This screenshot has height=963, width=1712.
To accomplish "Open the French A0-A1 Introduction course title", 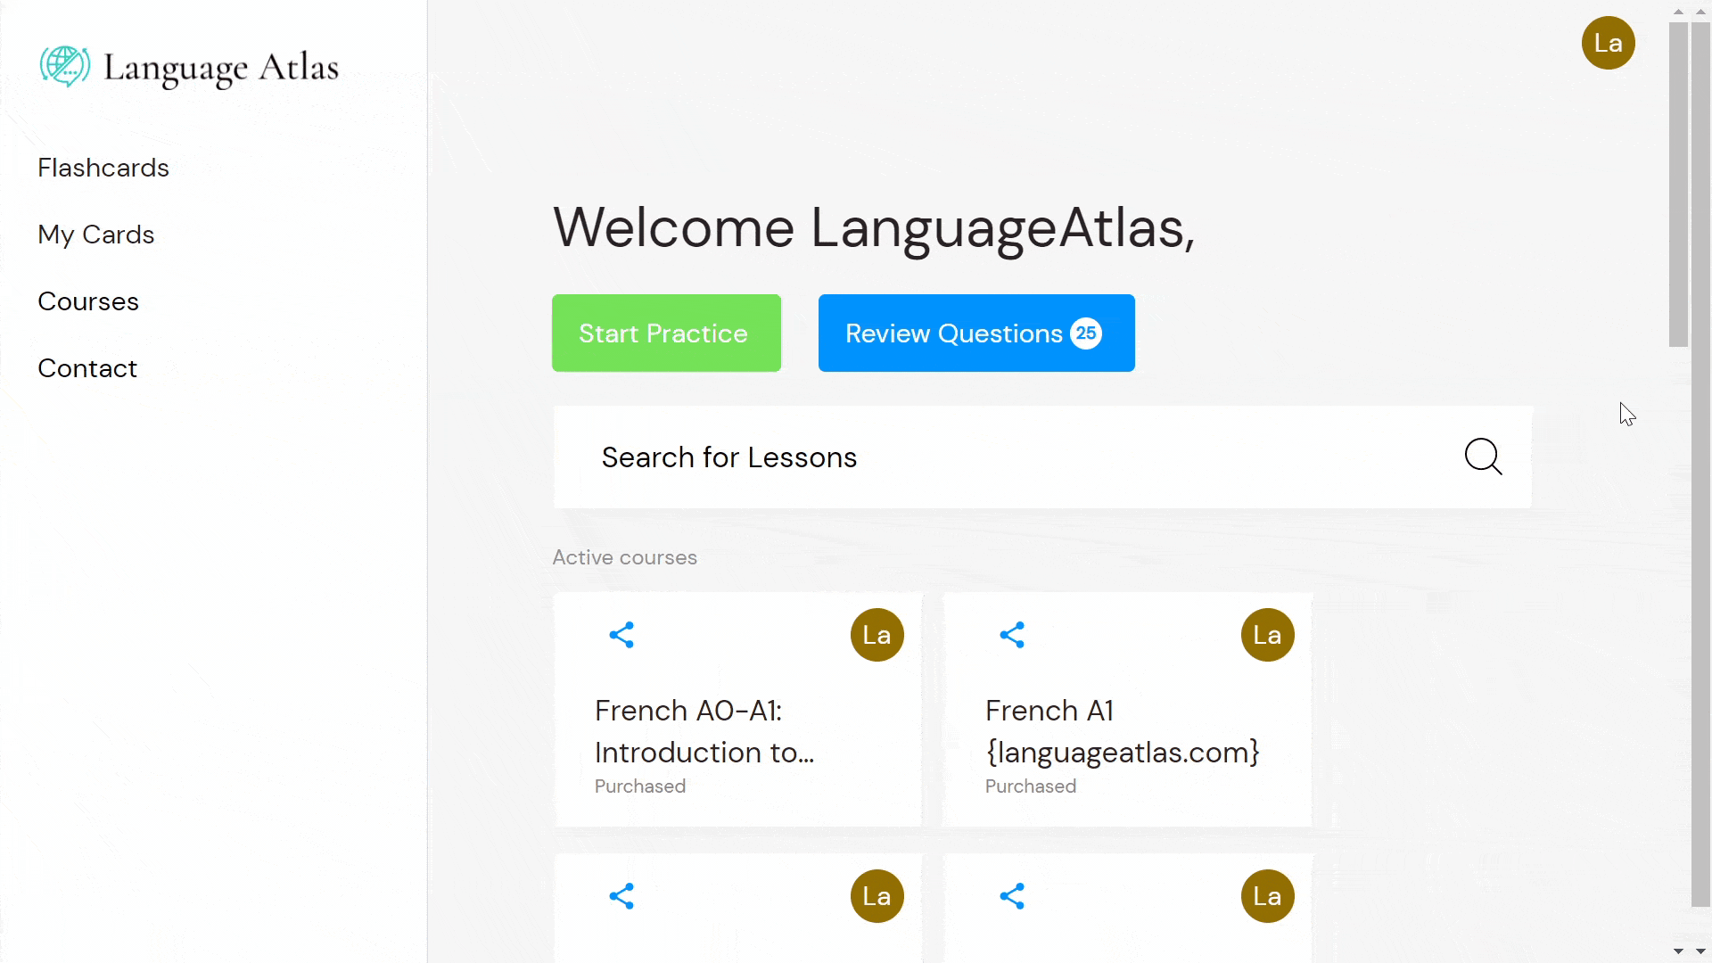I will coord(704,731).
